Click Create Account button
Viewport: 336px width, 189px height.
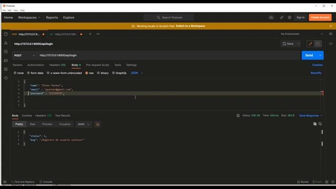click(x=320, y=17)
